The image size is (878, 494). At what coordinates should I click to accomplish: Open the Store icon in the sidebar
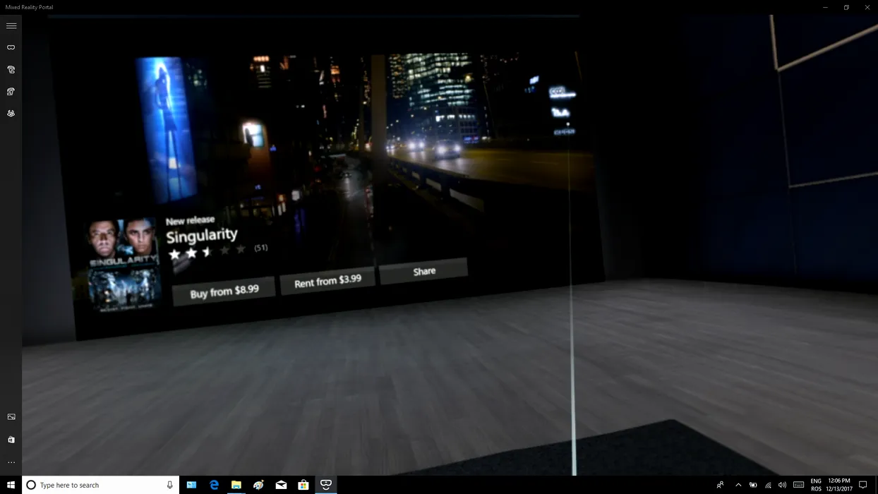(11, 440)
